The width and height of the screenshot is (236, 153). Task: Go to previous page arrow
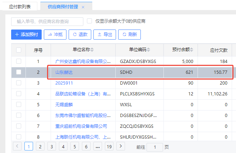[x=17, y=146]
